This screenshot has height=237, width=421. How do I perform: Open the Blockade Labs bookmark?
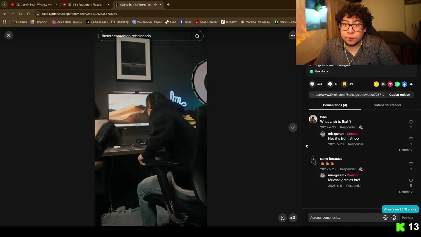[x=97, y=22]
